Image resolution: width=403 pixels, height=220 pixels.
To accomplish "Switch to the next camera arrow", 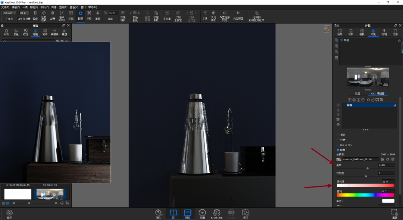I will (139, 13).
